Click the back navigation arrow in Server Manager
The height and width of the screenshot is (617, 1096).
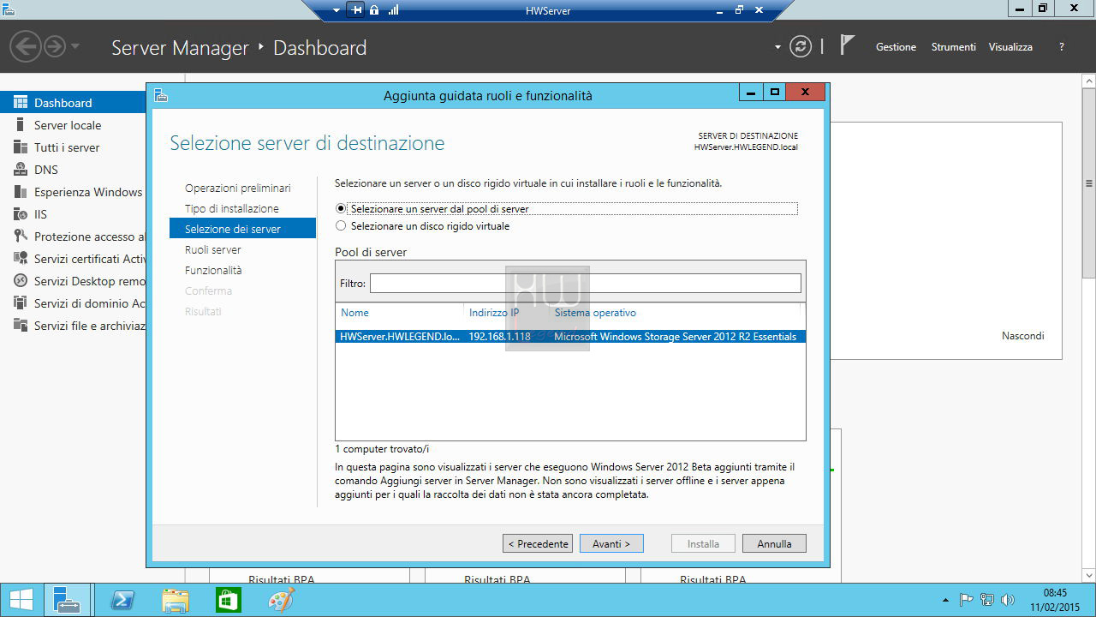(x=25, y=46)
